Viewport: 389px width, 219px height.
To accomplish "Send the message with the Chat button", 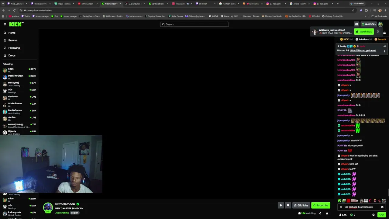I will (381, 215).
